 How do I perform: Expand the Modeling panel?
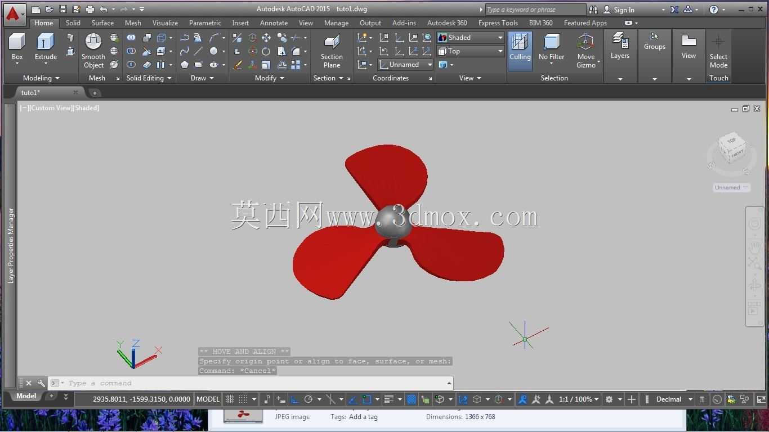click(x=41, y=78)
